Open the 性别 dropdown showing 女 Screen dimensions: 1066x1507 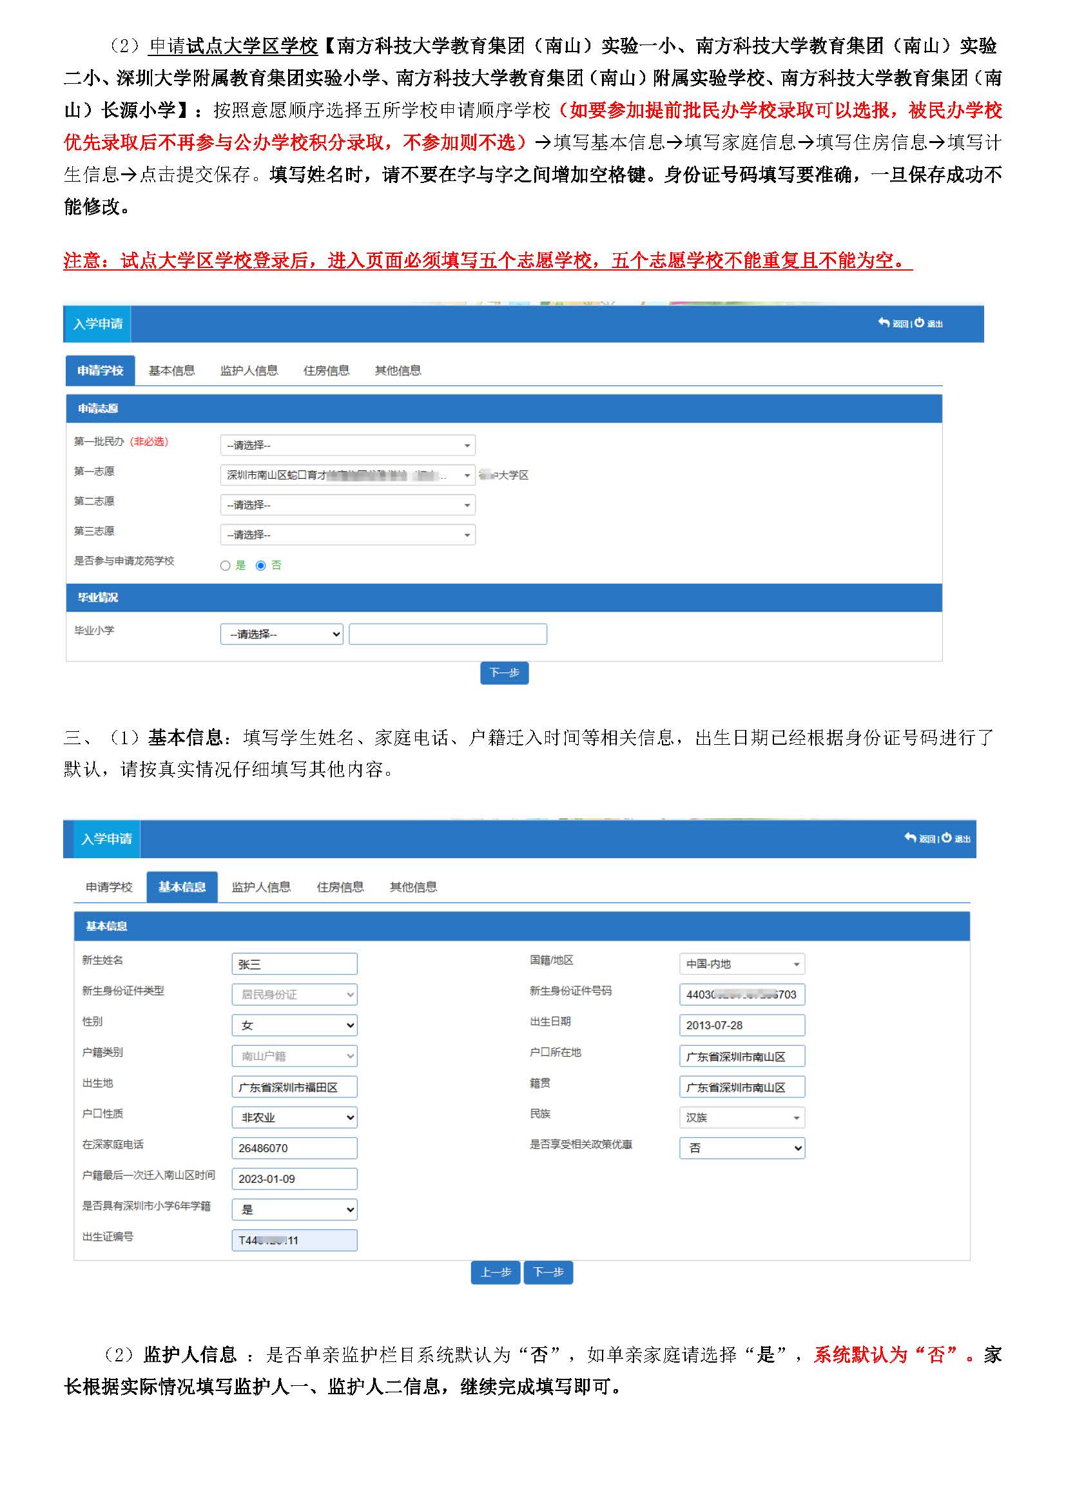(294, 1024)
